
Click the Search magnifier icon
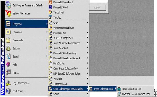click(8, 56)
